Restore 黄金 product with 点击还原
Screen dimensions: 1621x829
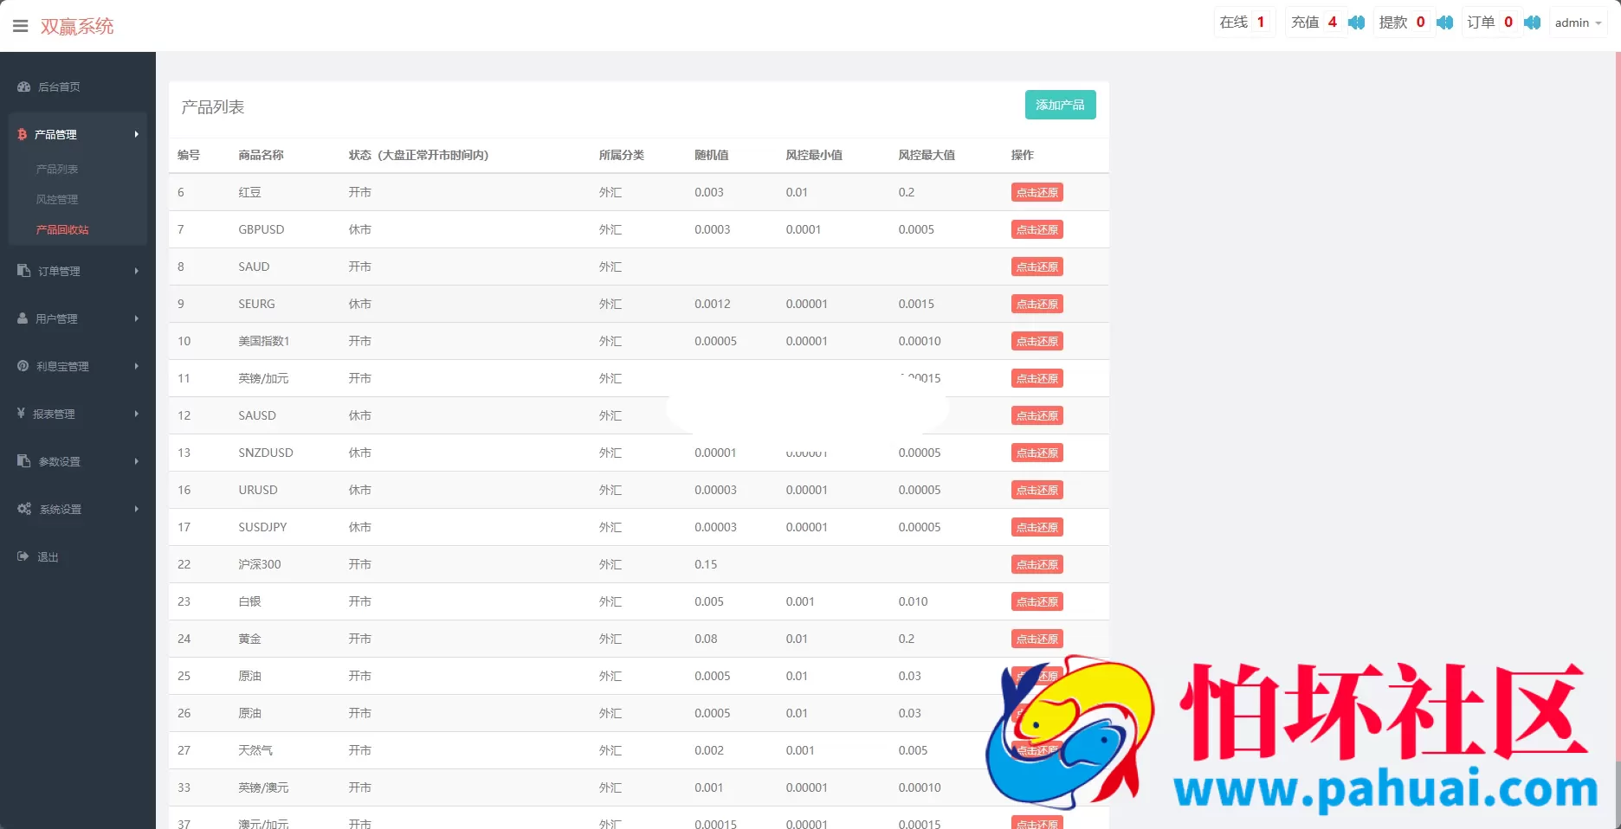[x=1037, y=639]
